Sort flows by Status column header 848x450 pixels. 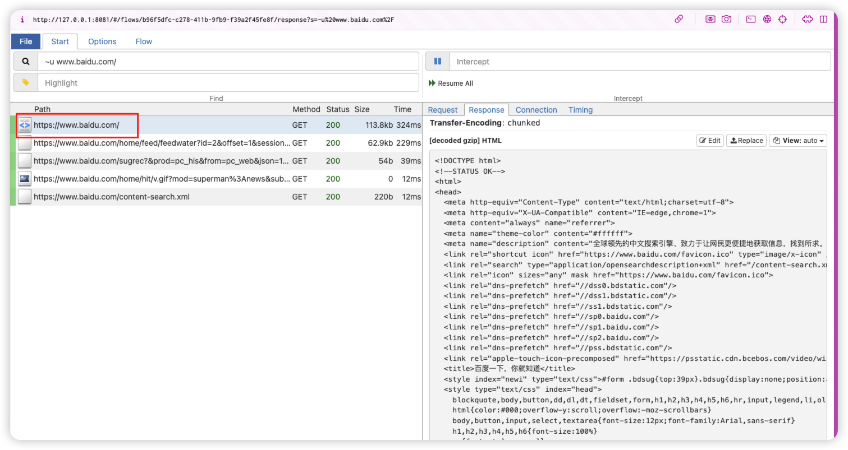click(338, 109)
